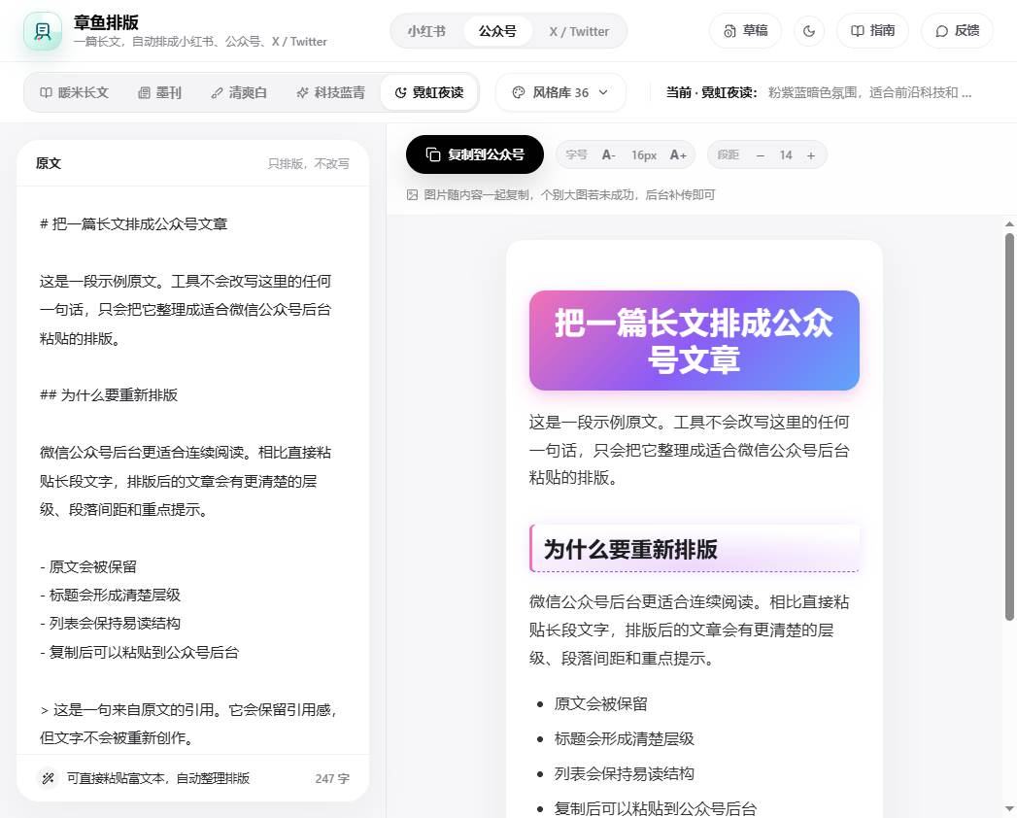The width and height of the screenshot is (1017, 818).
Task: Click the moon-star icon on 霓虹夜读
Action: [x=401, y=92]
